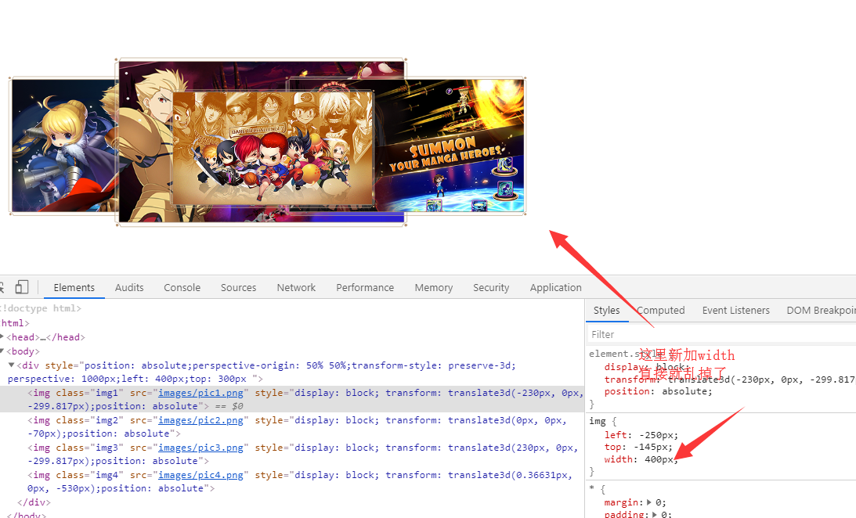
Task: Toggle the device toolbar icon
Action: click(22, 287)
